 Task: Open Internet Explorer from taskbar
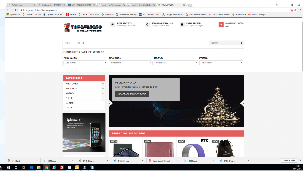[x=54, y=167]
